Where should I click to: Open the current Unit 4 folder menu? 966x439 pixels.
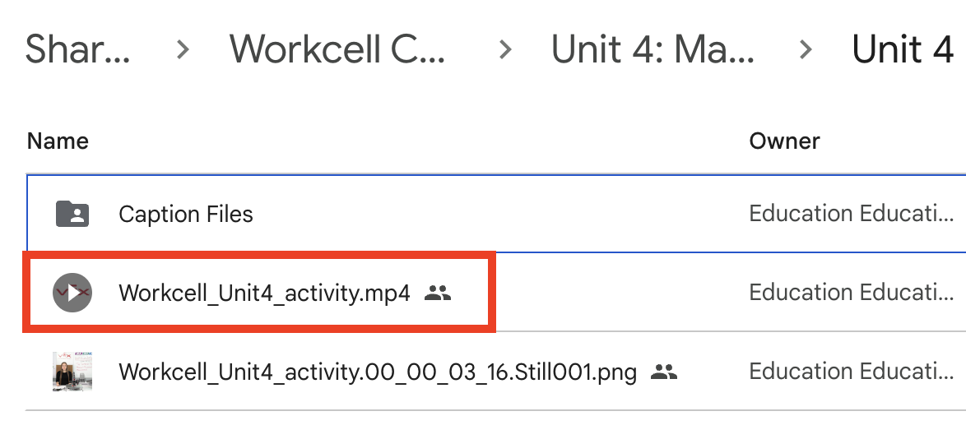[902, 50]
